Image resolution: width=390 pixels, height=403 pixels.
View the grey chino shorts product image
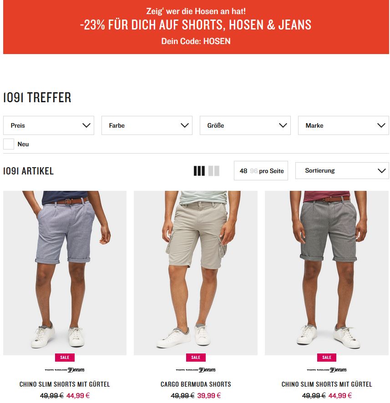point(327,273)
